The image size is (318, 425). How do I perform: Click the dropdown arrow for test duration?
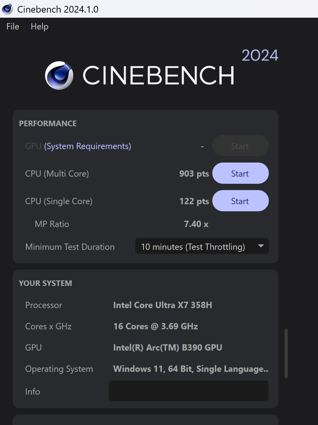(261, 246)
